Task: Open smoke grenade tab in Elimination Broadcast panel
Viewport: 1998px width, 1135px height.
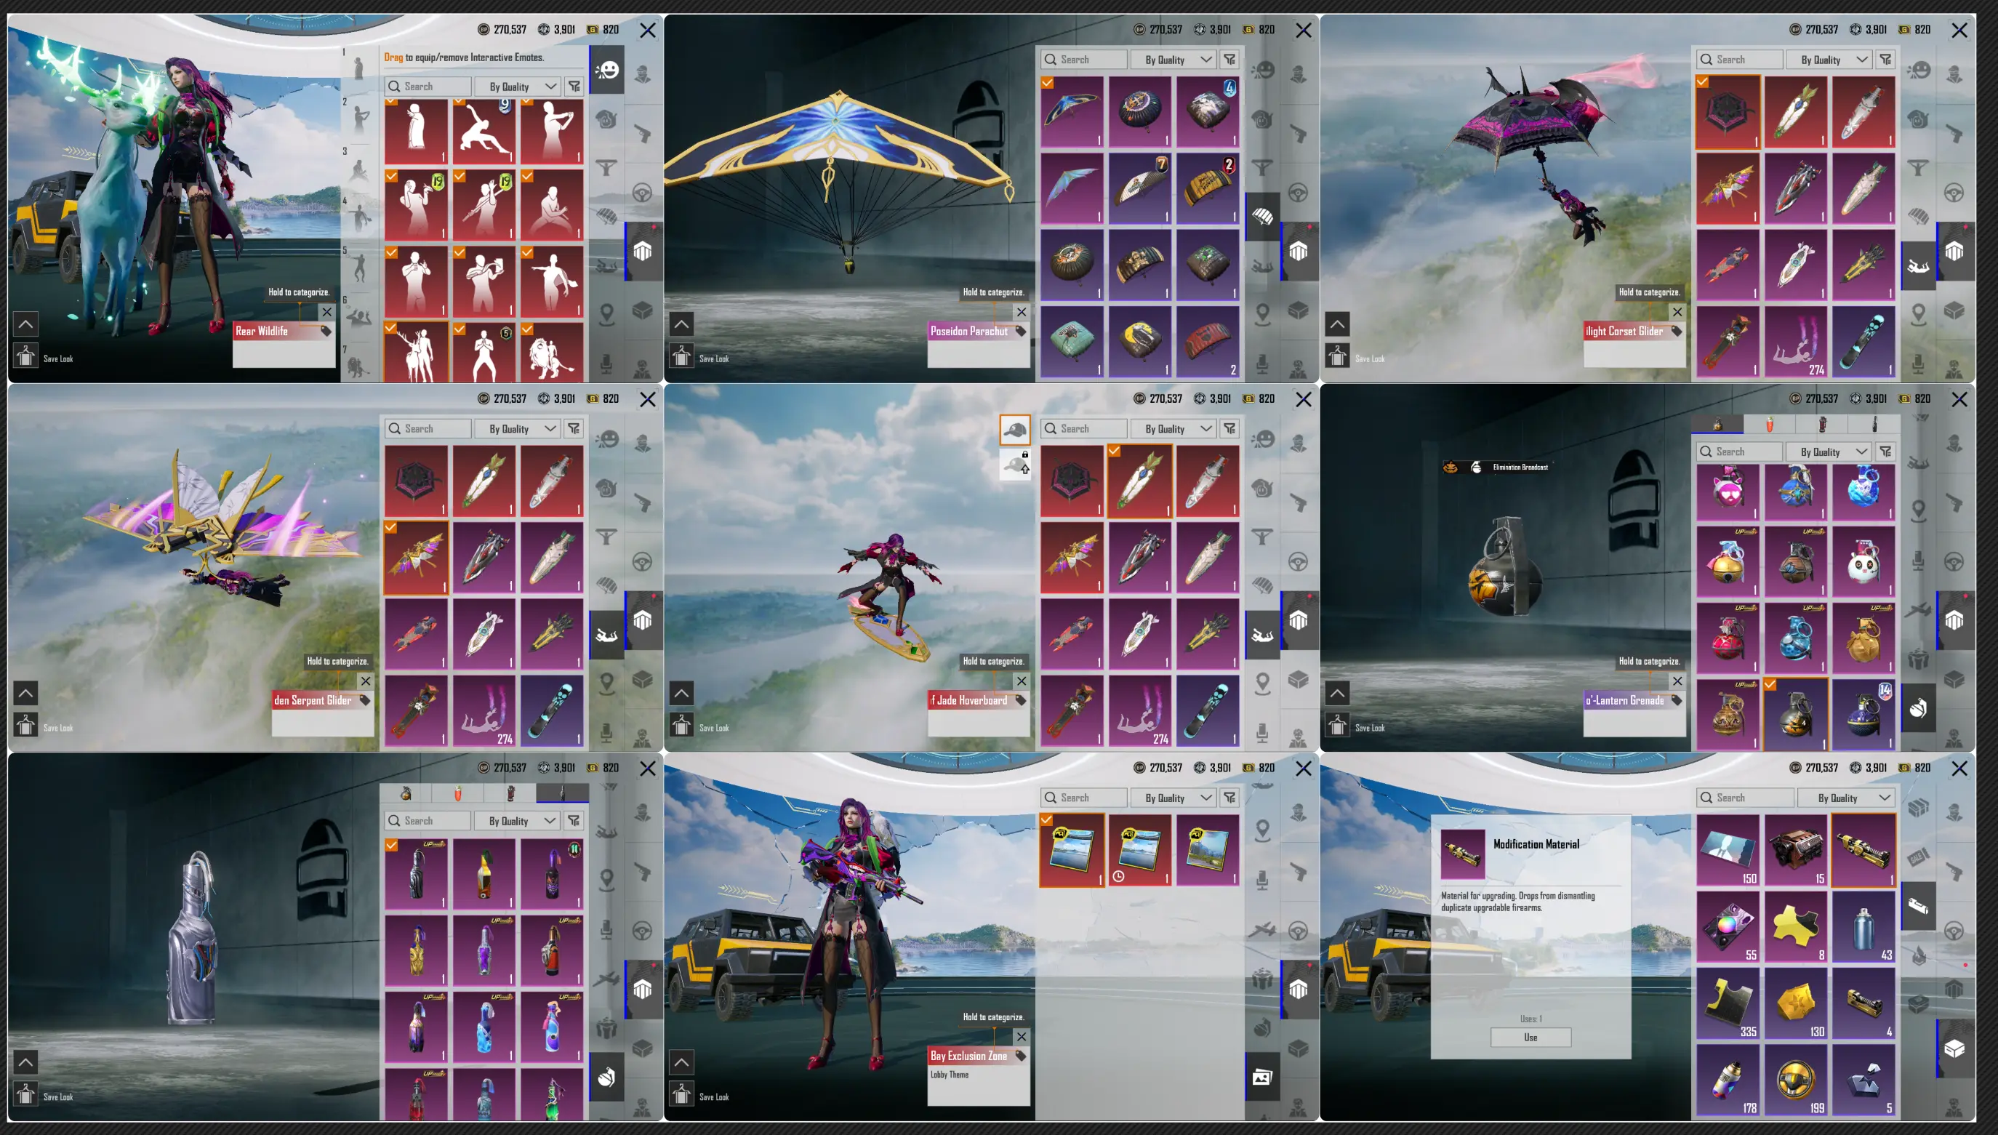Action: tap(1821, 424)
